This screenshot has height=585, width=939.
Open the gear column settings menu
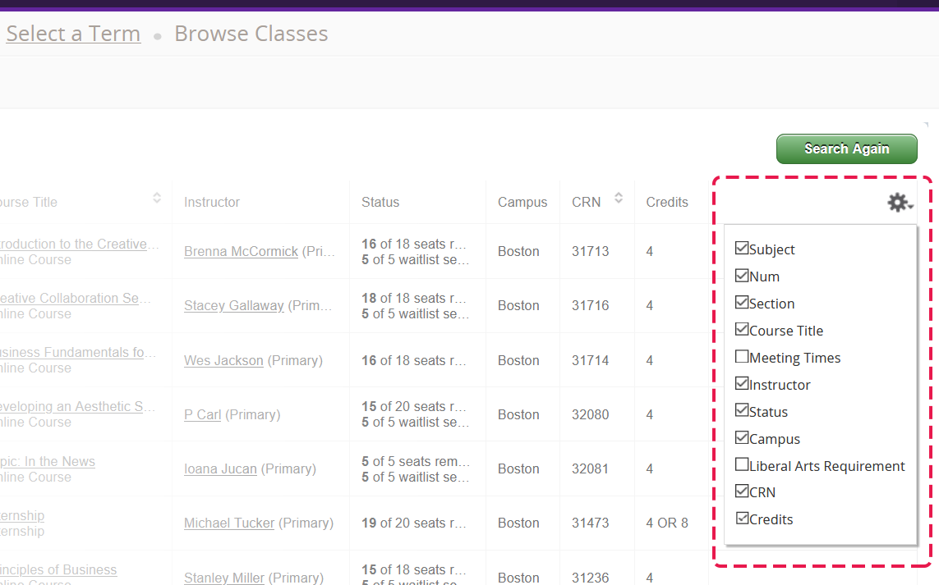900,202
